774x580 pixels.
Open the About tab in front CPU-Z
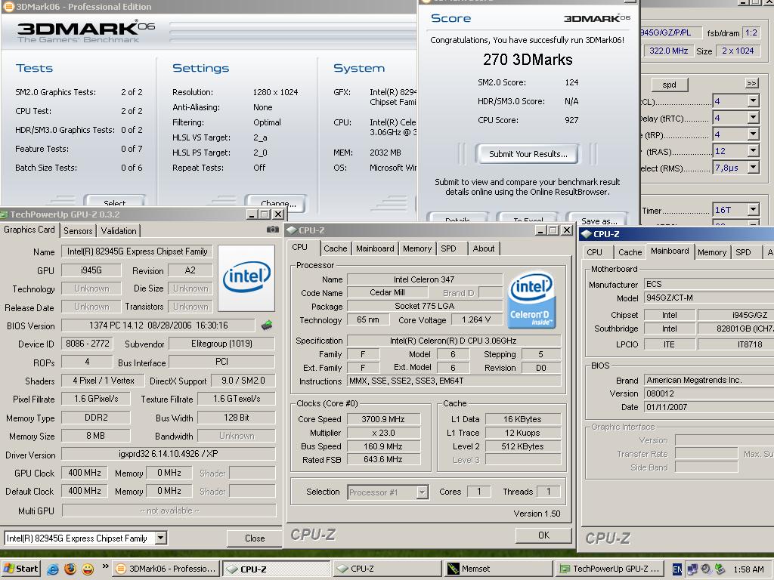[484, 248]
